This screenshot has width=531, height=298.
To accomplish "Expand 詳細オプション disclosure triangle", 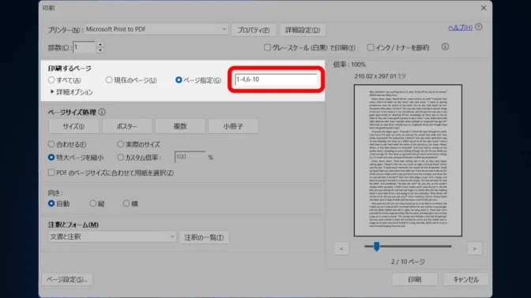I will point(52,91).
